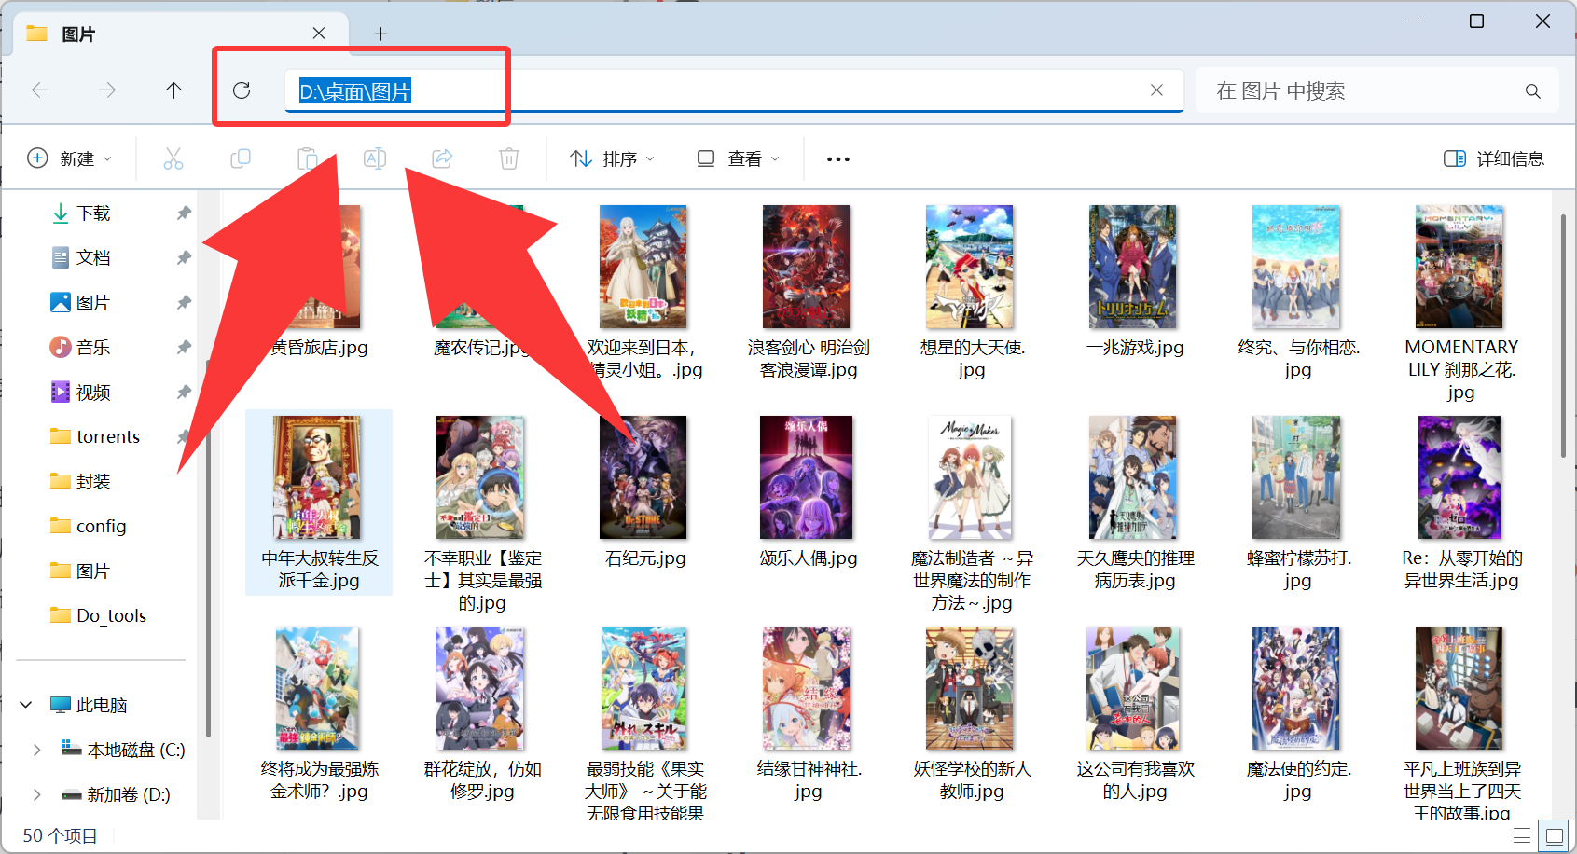The height and width of the screenshot is (854, 1577).
Task: Open the three-dots more options menu
Action: click(x=837, y=159)
